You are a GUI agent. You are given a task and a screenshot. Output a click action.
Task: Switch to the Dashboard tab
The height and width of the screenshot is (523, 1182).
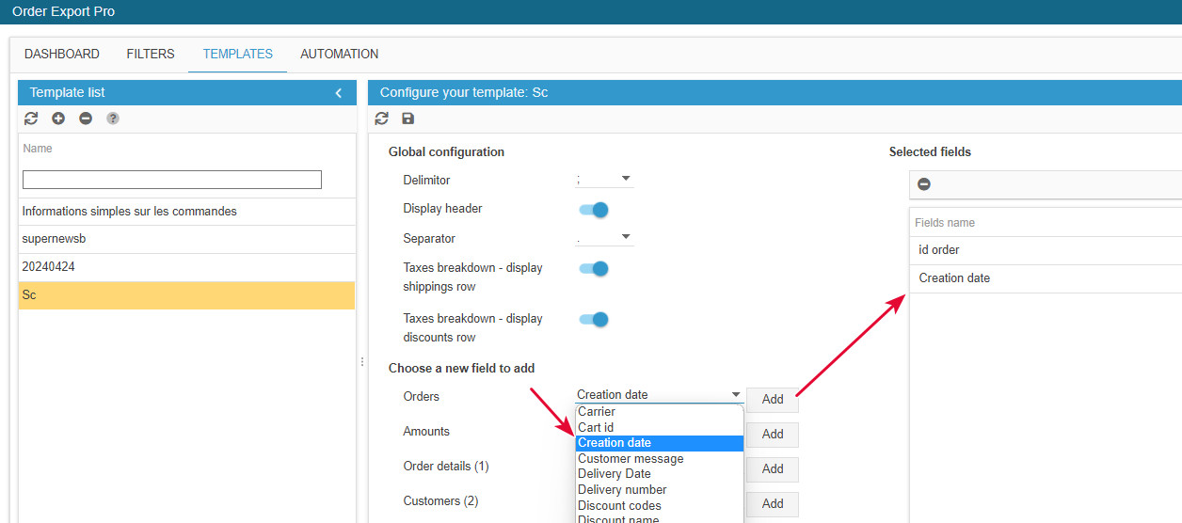point(62,55)
